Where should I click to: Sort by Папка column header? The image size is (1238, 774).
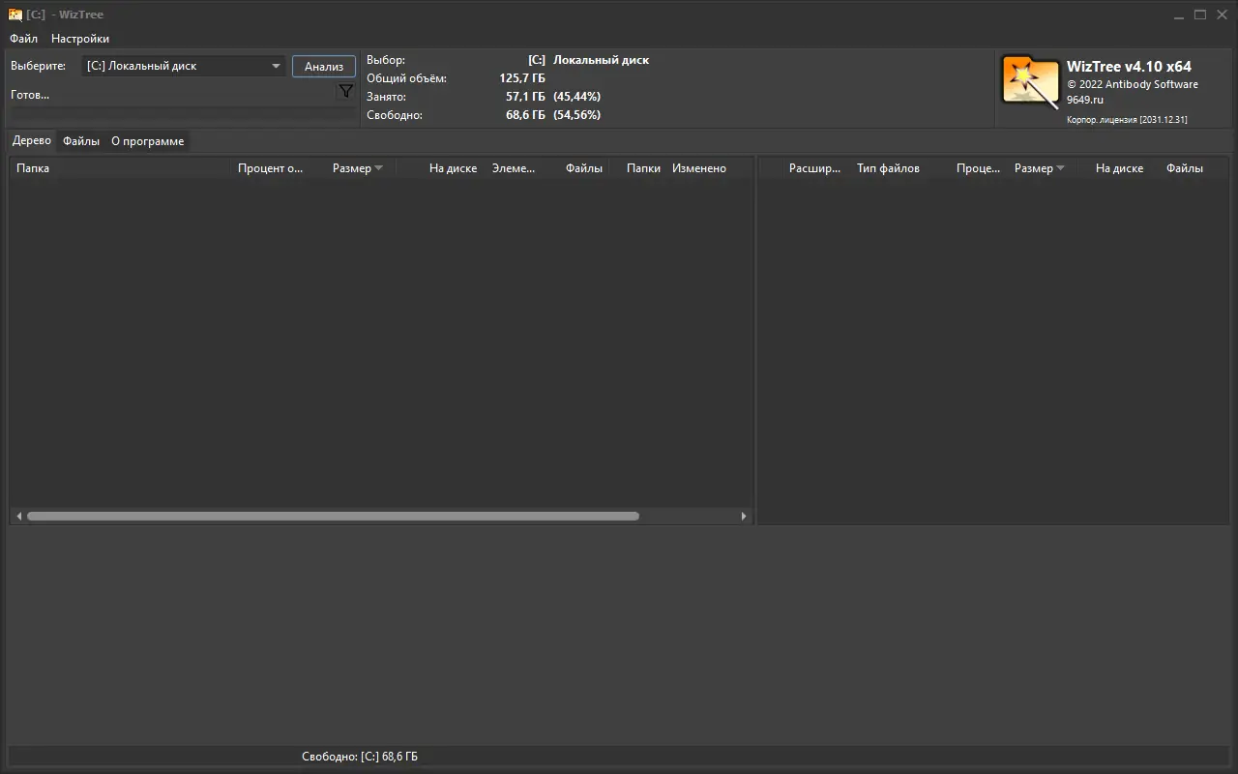tap(122, 168)
